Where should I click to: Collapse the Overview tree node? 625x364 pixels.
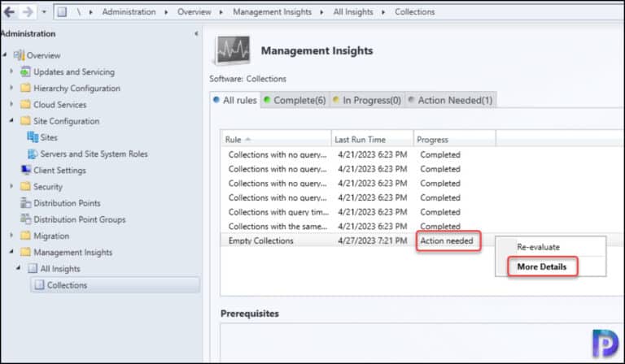4,54
